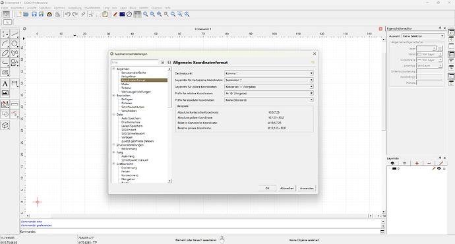Create a new drawing from the toolbar
The width and height of the screenshot is (455, 244).
pyautogui.click(x=19, y=15)
